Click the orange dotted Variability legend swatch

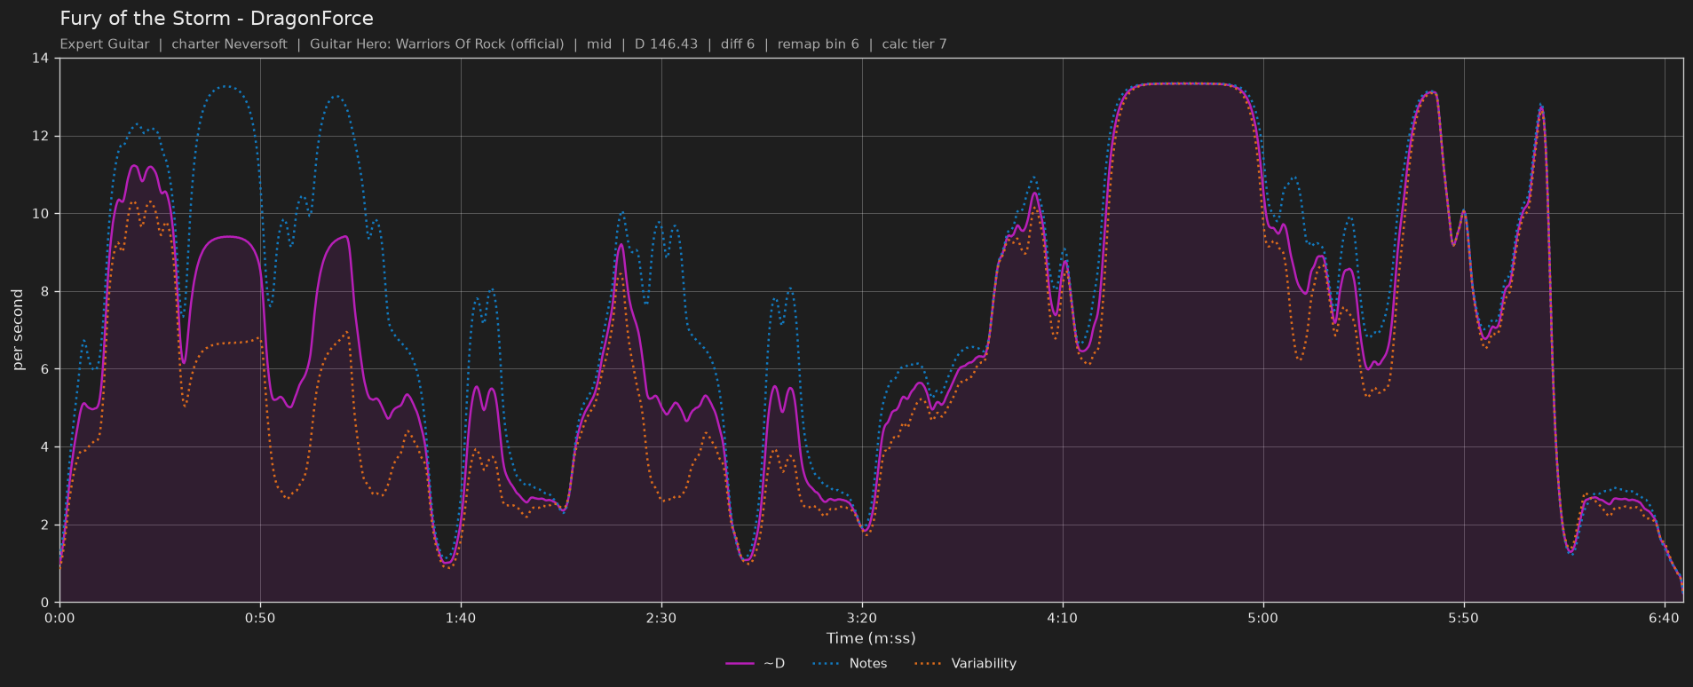927,664
